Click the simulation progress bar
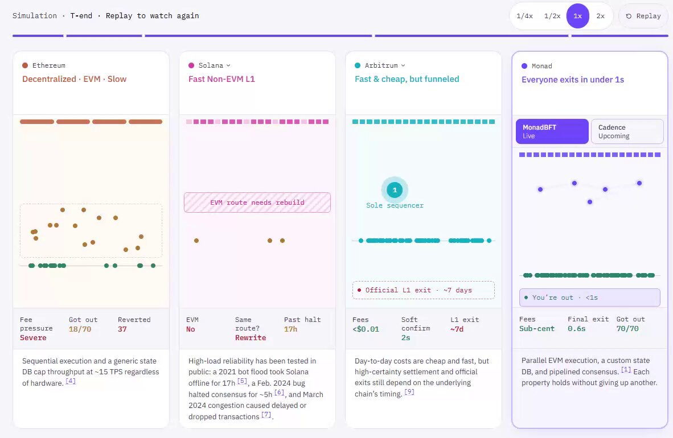The width and height of the screenshot is (673, 438). [x=340, y=36]
